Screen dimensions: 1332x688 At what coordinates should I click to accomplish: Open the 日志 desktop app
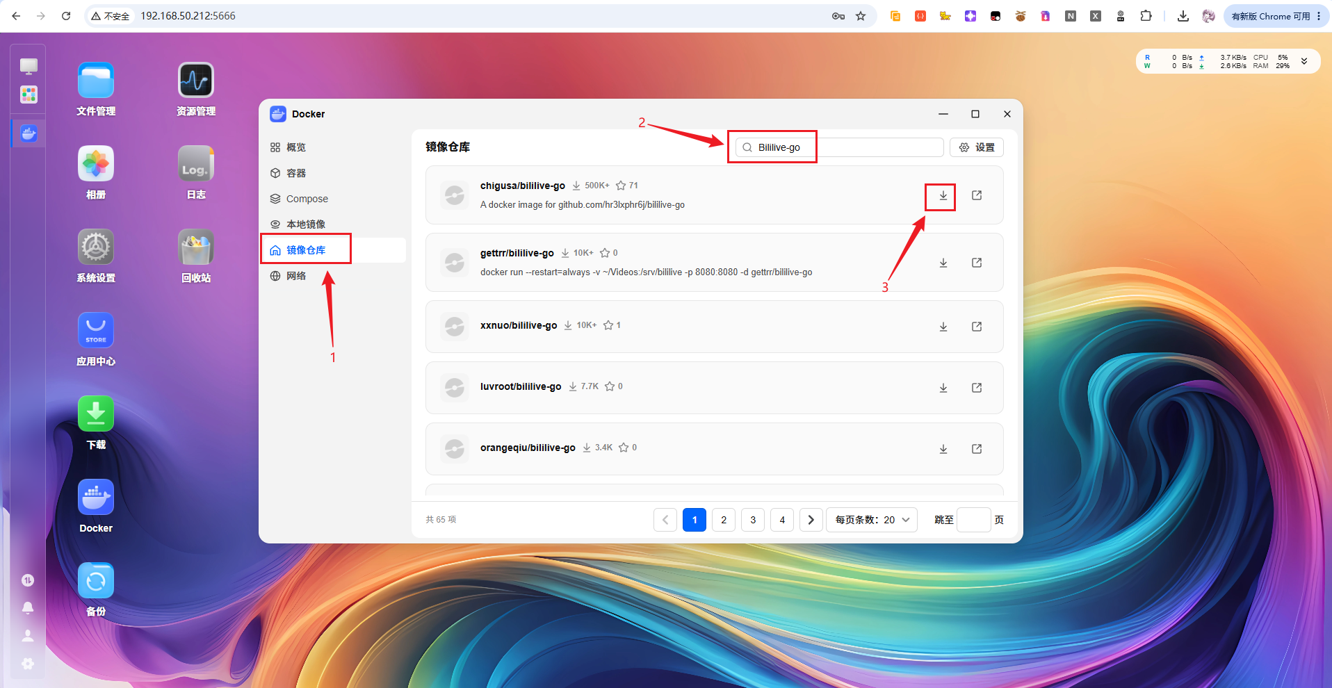click(196, 164)
